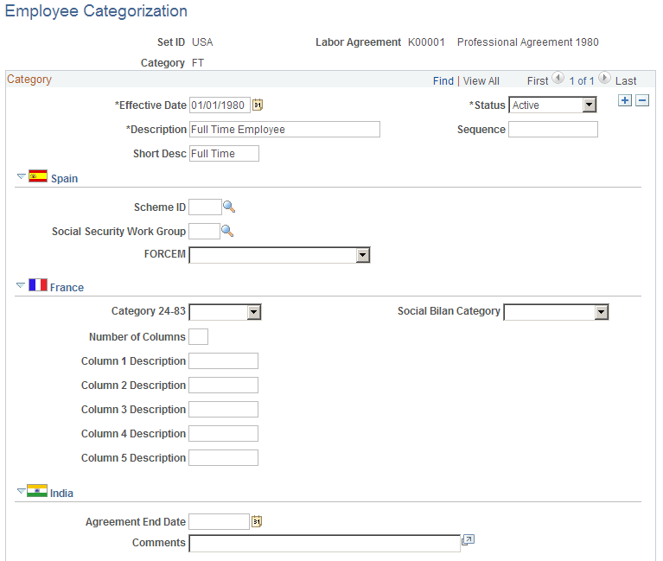Show previous row using left arrow
Viewport: 663px width, 561px height.
(558, 78)
